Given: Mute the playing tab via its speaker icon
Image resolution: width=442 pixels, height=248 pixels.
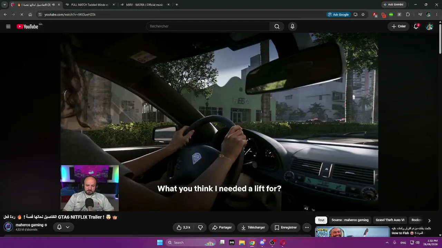Looking at the screenshot, I should click(x=53, y=5).
